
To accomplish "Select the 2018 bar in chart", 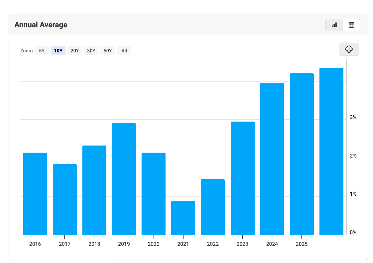I will click(94, 190).
